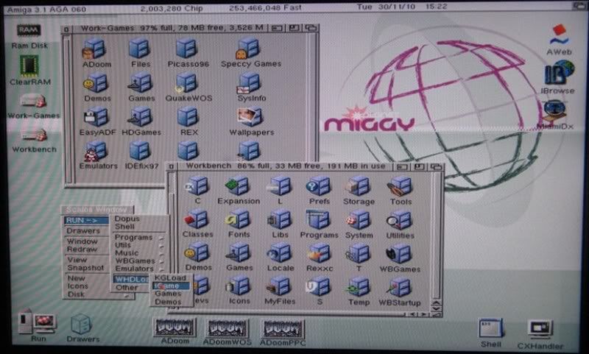This screenshot has height=354, width=589.
Task: Expand the Disk submenu entry
Action: [99, 294]
